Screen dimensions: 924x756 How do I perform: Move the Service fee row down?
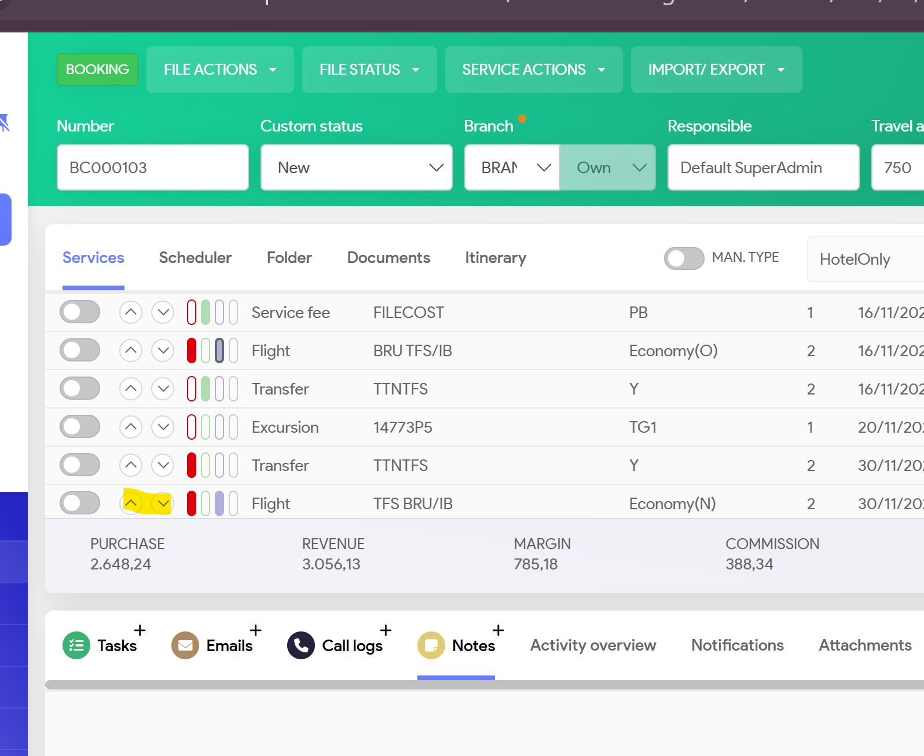pyautogui.click(x=163, y=313)
